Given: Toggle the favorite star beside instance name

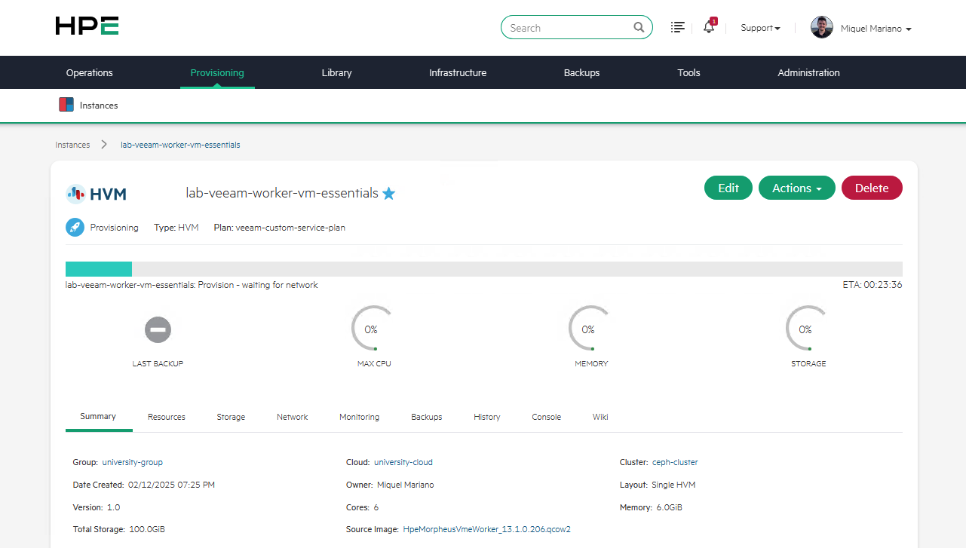Looking at the screenshot, I should pos(388,194).
